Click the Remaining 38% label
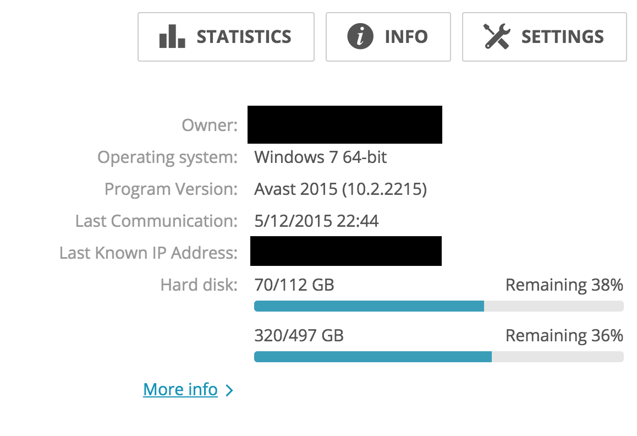The image size is (637, 436). tap(564, 285)
